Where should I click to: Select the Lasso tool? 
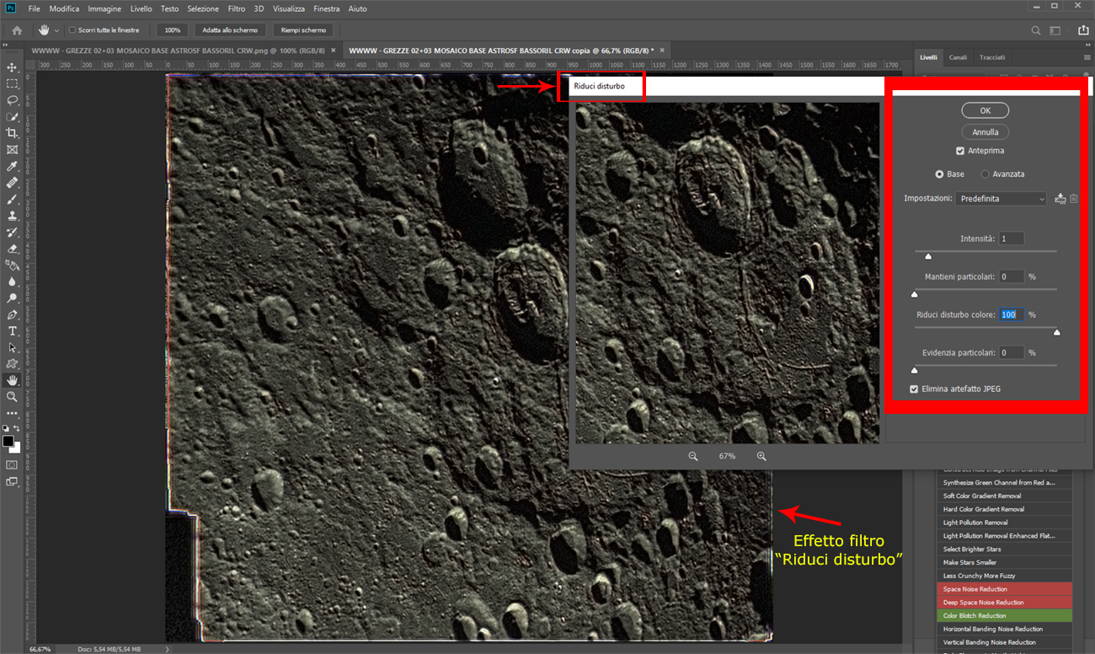[12, 100]
